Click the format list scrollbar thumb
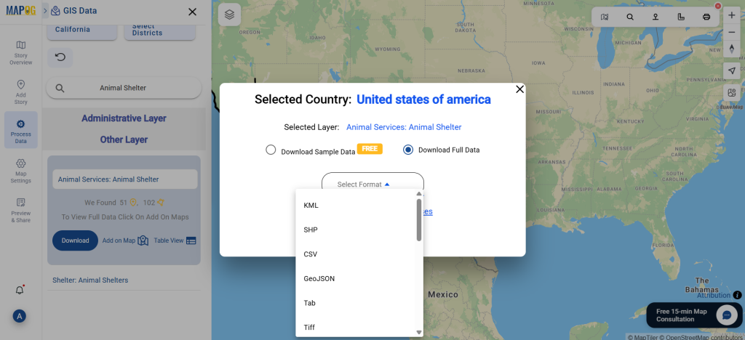 tap(419, 219)
